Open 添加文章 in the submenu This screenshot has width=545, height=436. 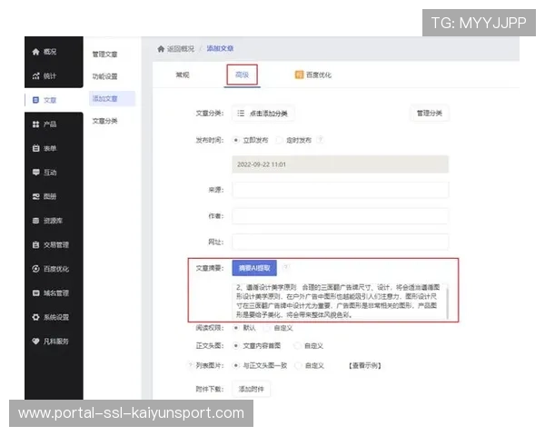pyautogui.click(x=112, y=99)
